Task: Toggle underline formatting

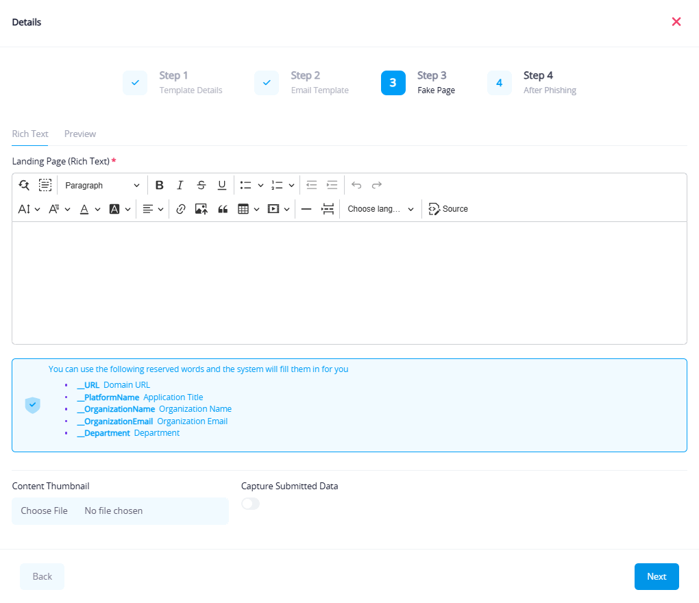Action: point(222,185)
